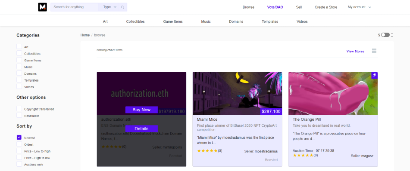Viewport: 410px width, 171px height.
Task: Open the Type dropdown in search bar
Action: [110, 7]
